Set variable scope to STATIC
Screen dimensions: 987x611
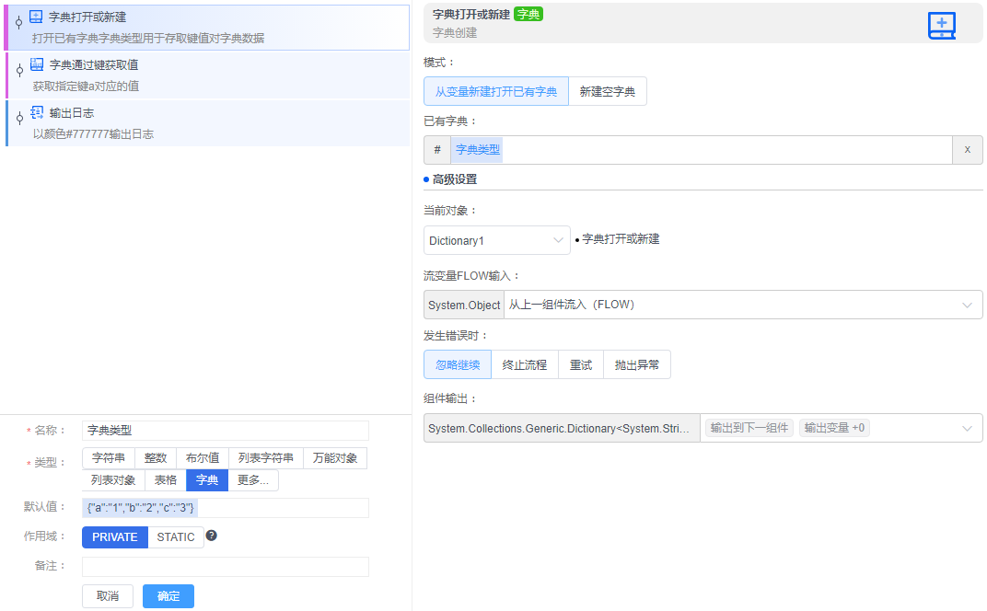tap(175, 536)
